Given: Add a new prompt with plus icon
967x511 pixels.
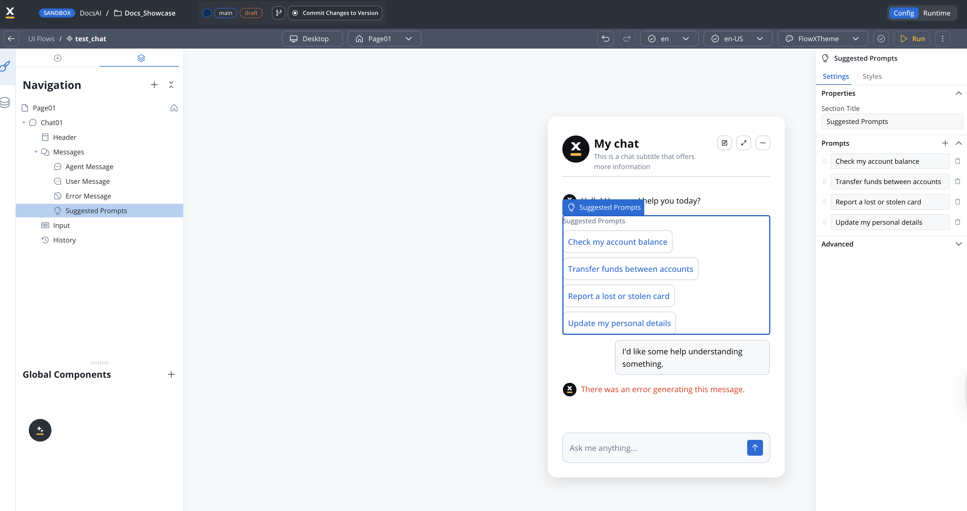Looking at the screenshot, I should pos(945,143).
